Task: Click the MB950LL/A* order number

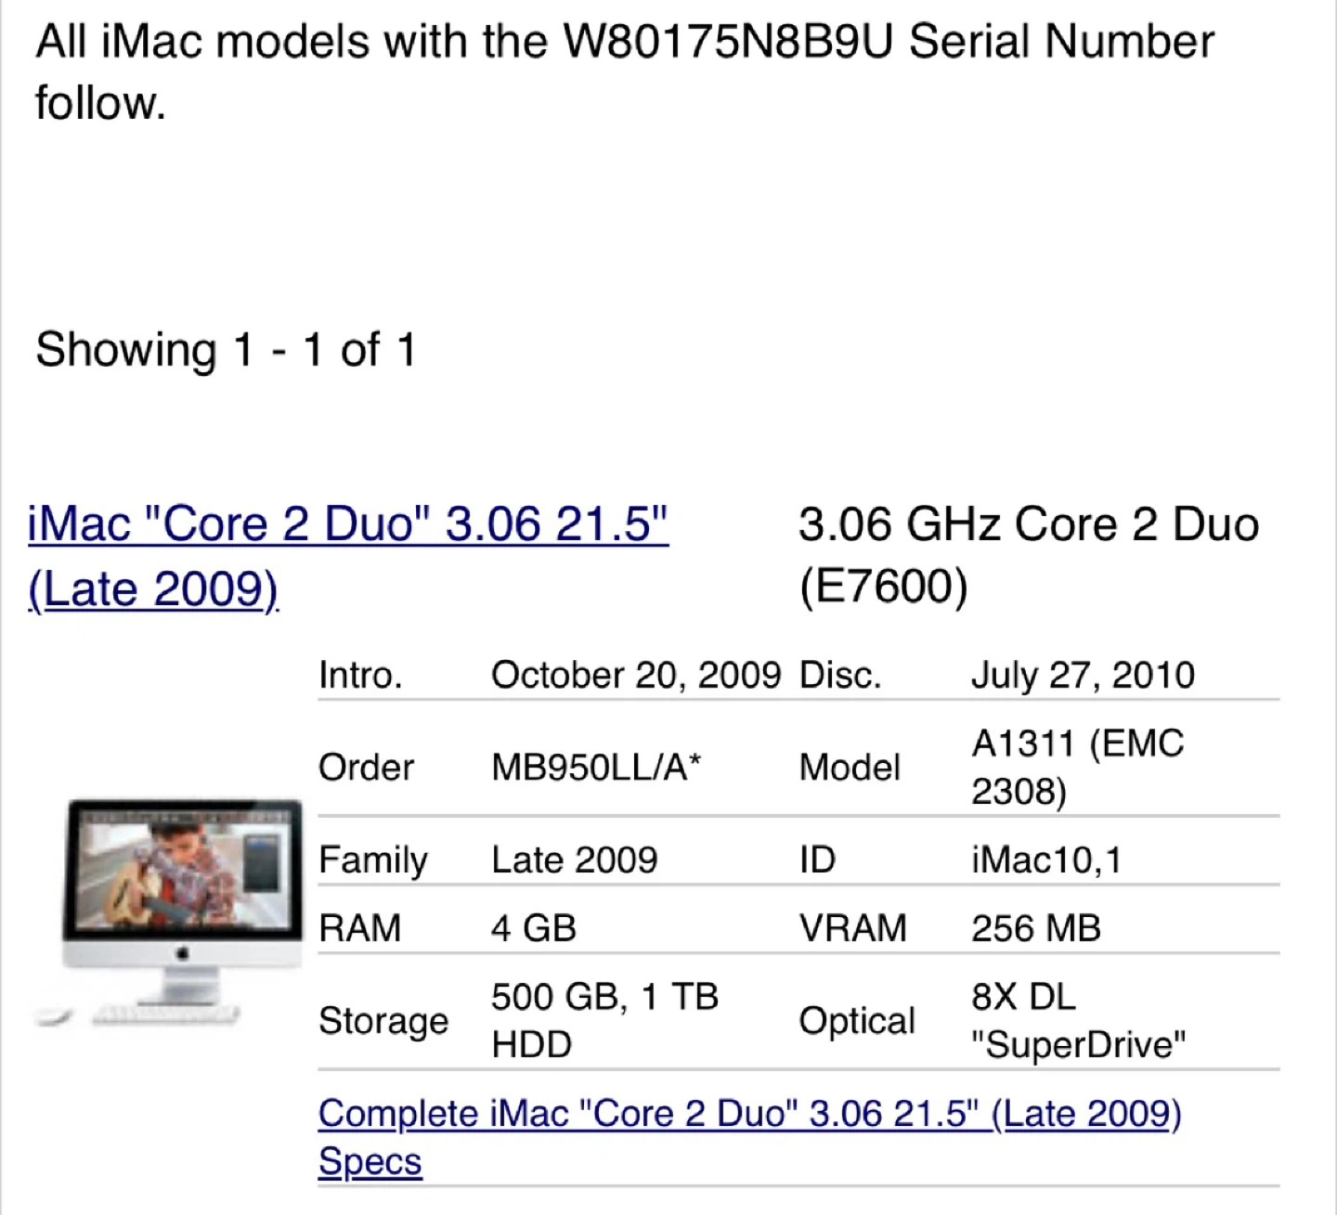Action: [596, 768]
